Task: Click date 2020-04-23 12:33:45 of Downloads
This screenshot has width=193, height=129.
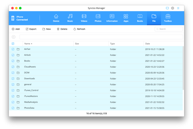Action: 155,79
